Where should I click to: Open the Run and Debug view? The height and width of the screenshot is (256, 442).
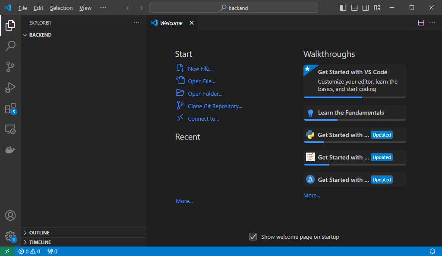click(10, 87)
